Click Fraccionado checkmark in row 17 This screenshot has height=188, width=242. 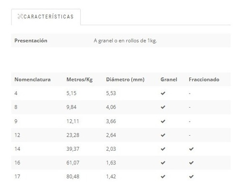tap(191, 176)
